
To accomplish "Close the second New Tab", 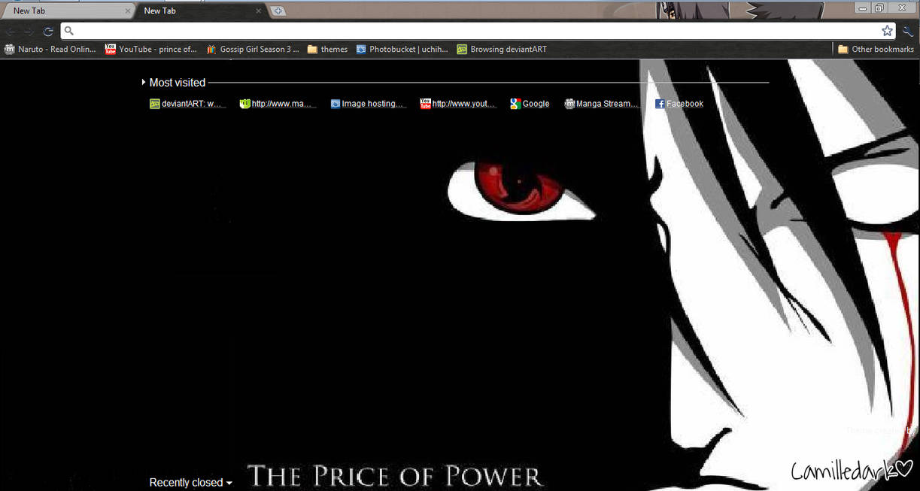I will [x=259, y=11].
